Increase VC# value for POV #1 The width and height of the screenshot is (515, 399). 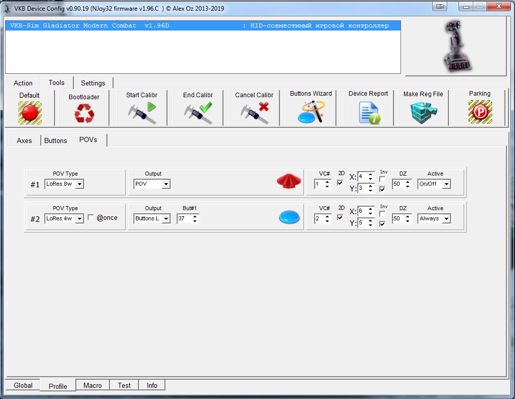(x=327, y=182)
